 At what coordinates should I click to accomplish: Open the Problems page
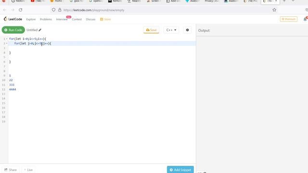point(46,19)
